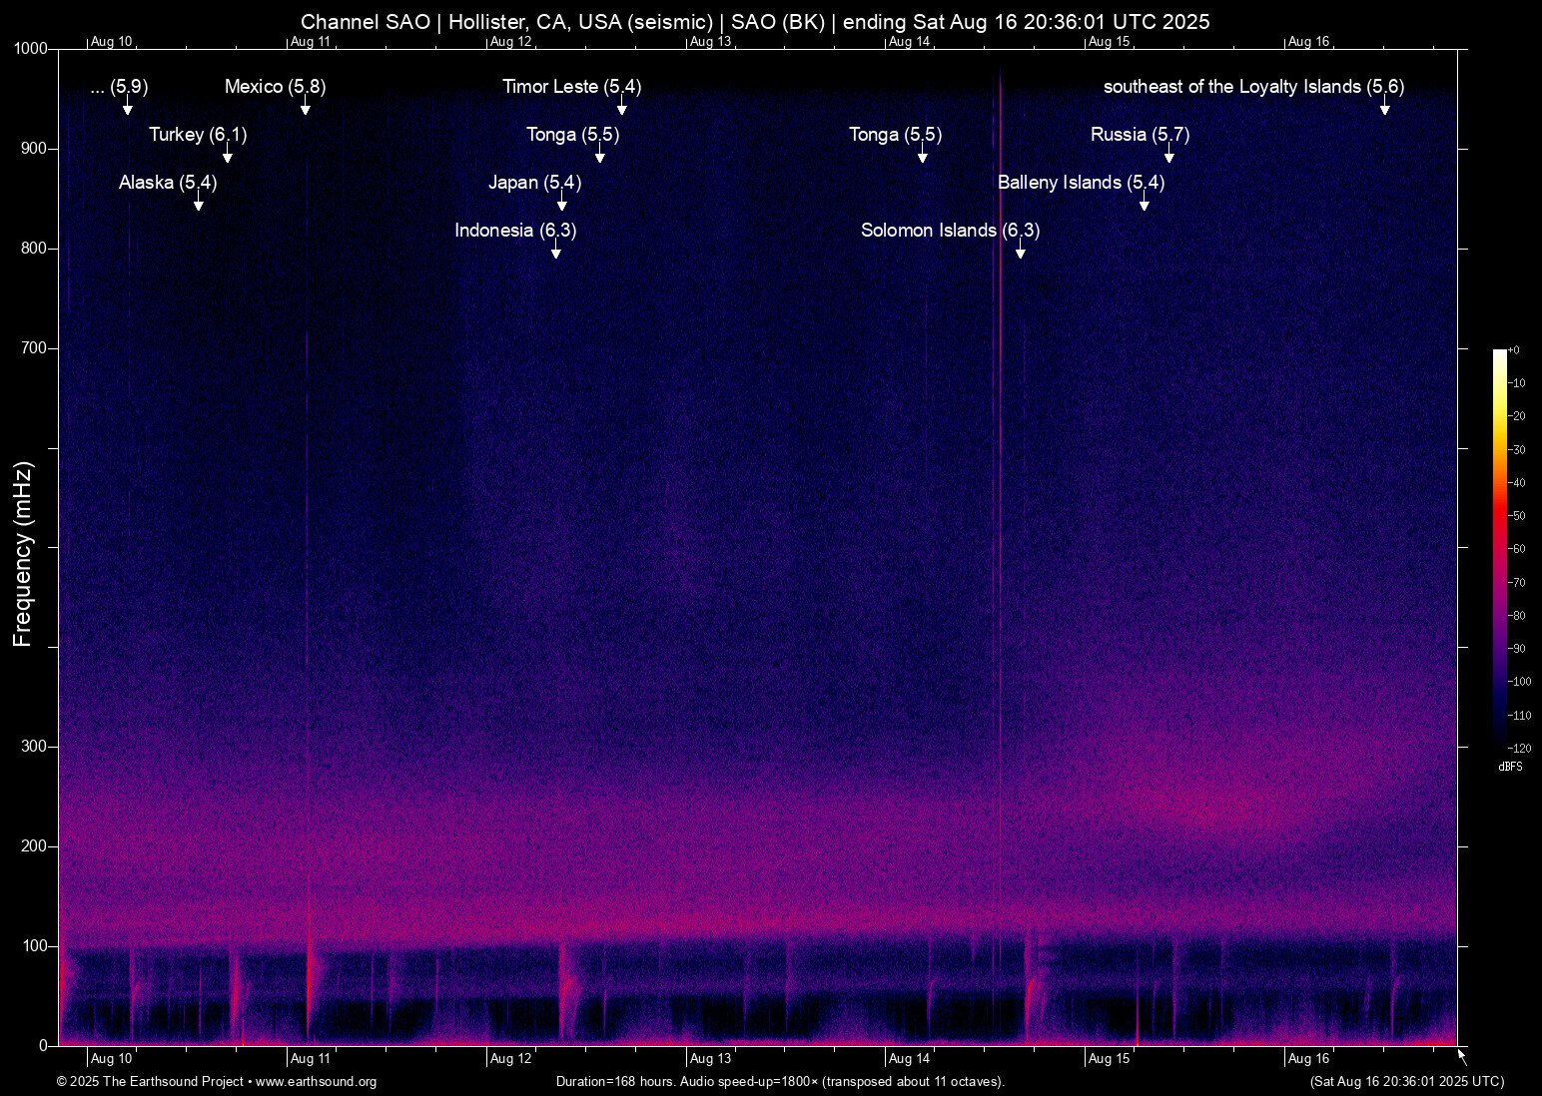Click the Frequency (mHz) axis label
Image resolution: width=1542 pixels, height=1096 pixels.
pyautogui.click(x=23, y=554)
